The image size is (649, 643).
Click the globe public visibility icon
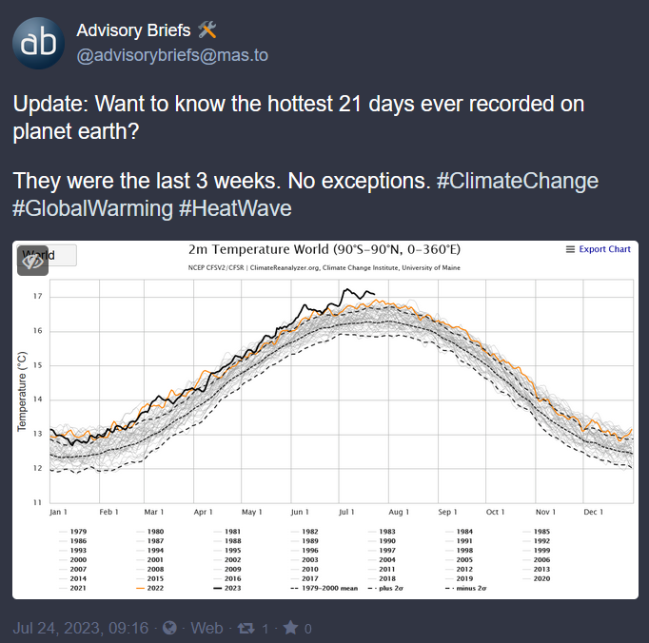pyautogui.click(x=168, y=628)
